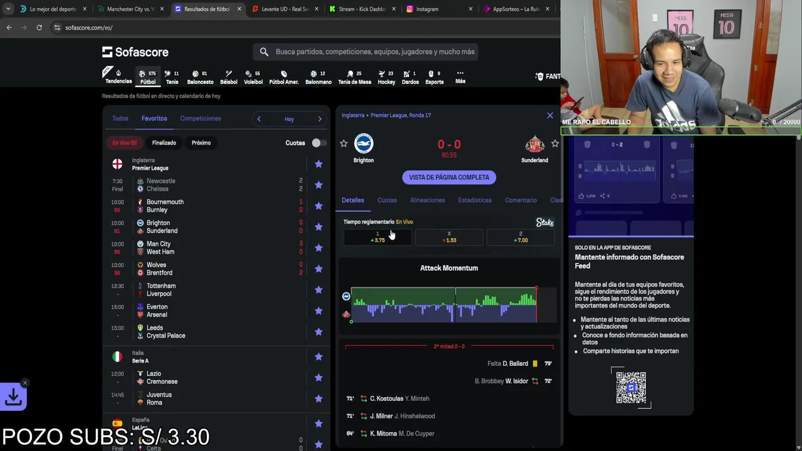Viewport: 802px width, 451px height.
Task: Select home win odds 3.75
Action: (x=378, y=237)
